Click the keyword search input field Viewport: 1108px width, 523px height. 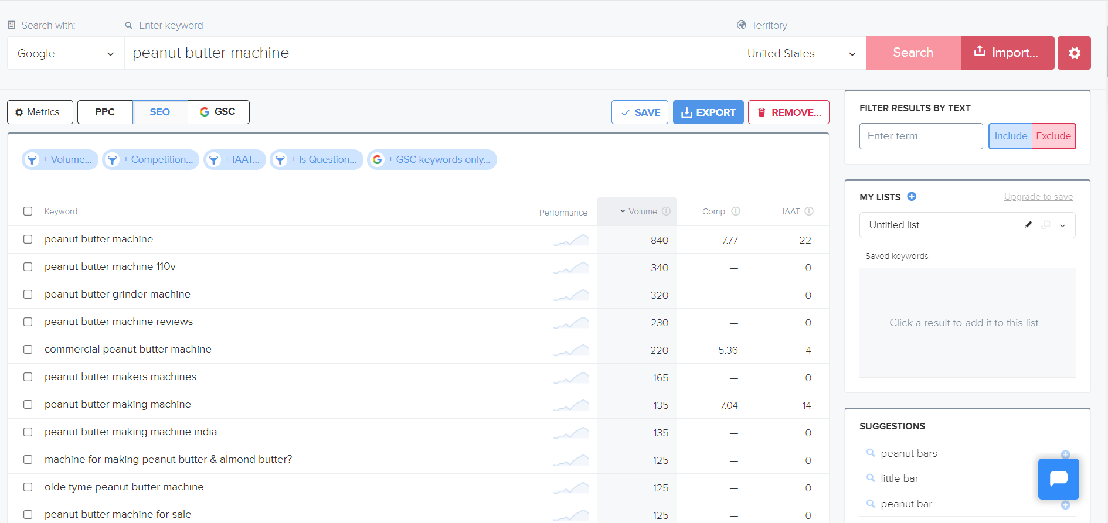(x=430, y=53)
